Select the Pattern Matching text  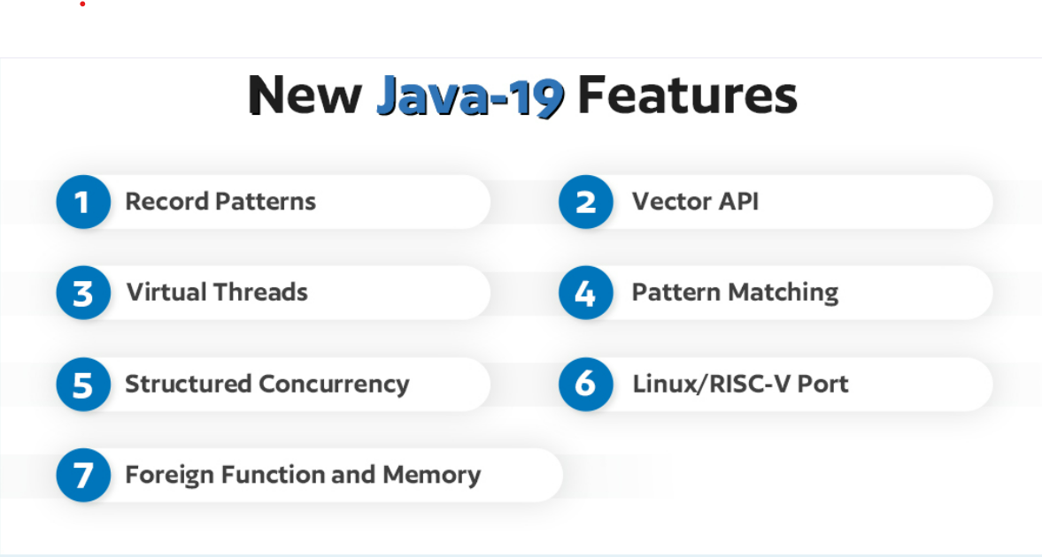pyautogui.click(x=735, y=294)
